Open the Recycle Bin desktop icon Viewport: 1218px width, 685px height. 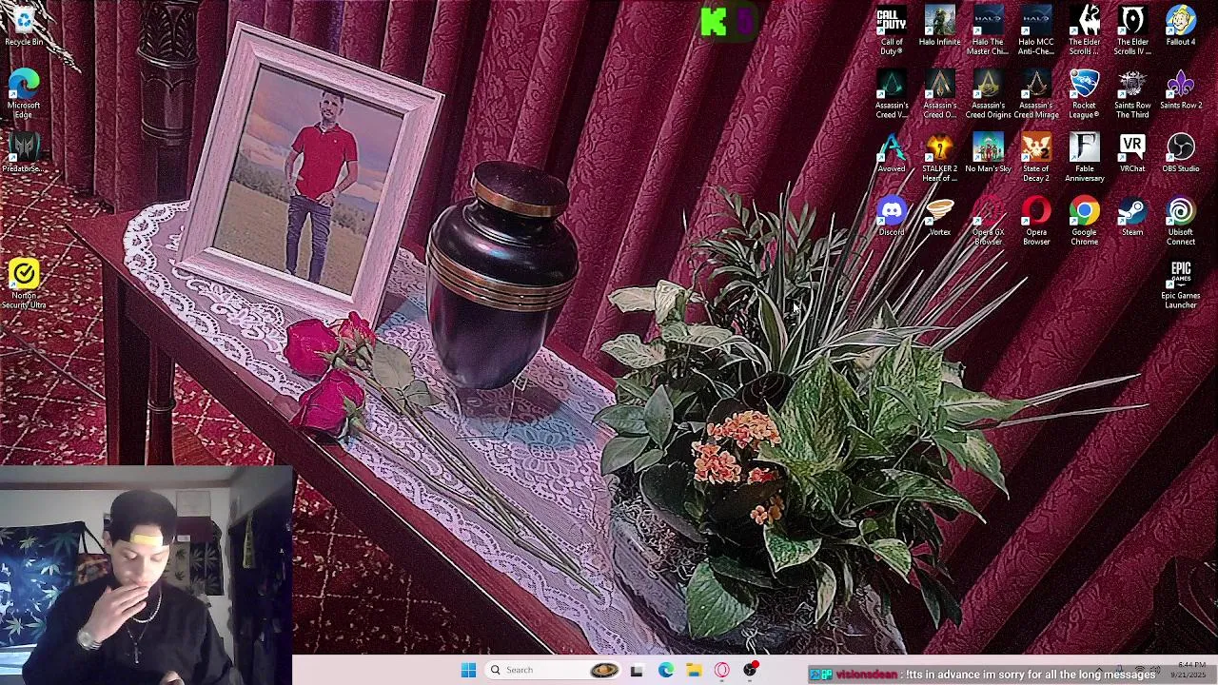24,27
